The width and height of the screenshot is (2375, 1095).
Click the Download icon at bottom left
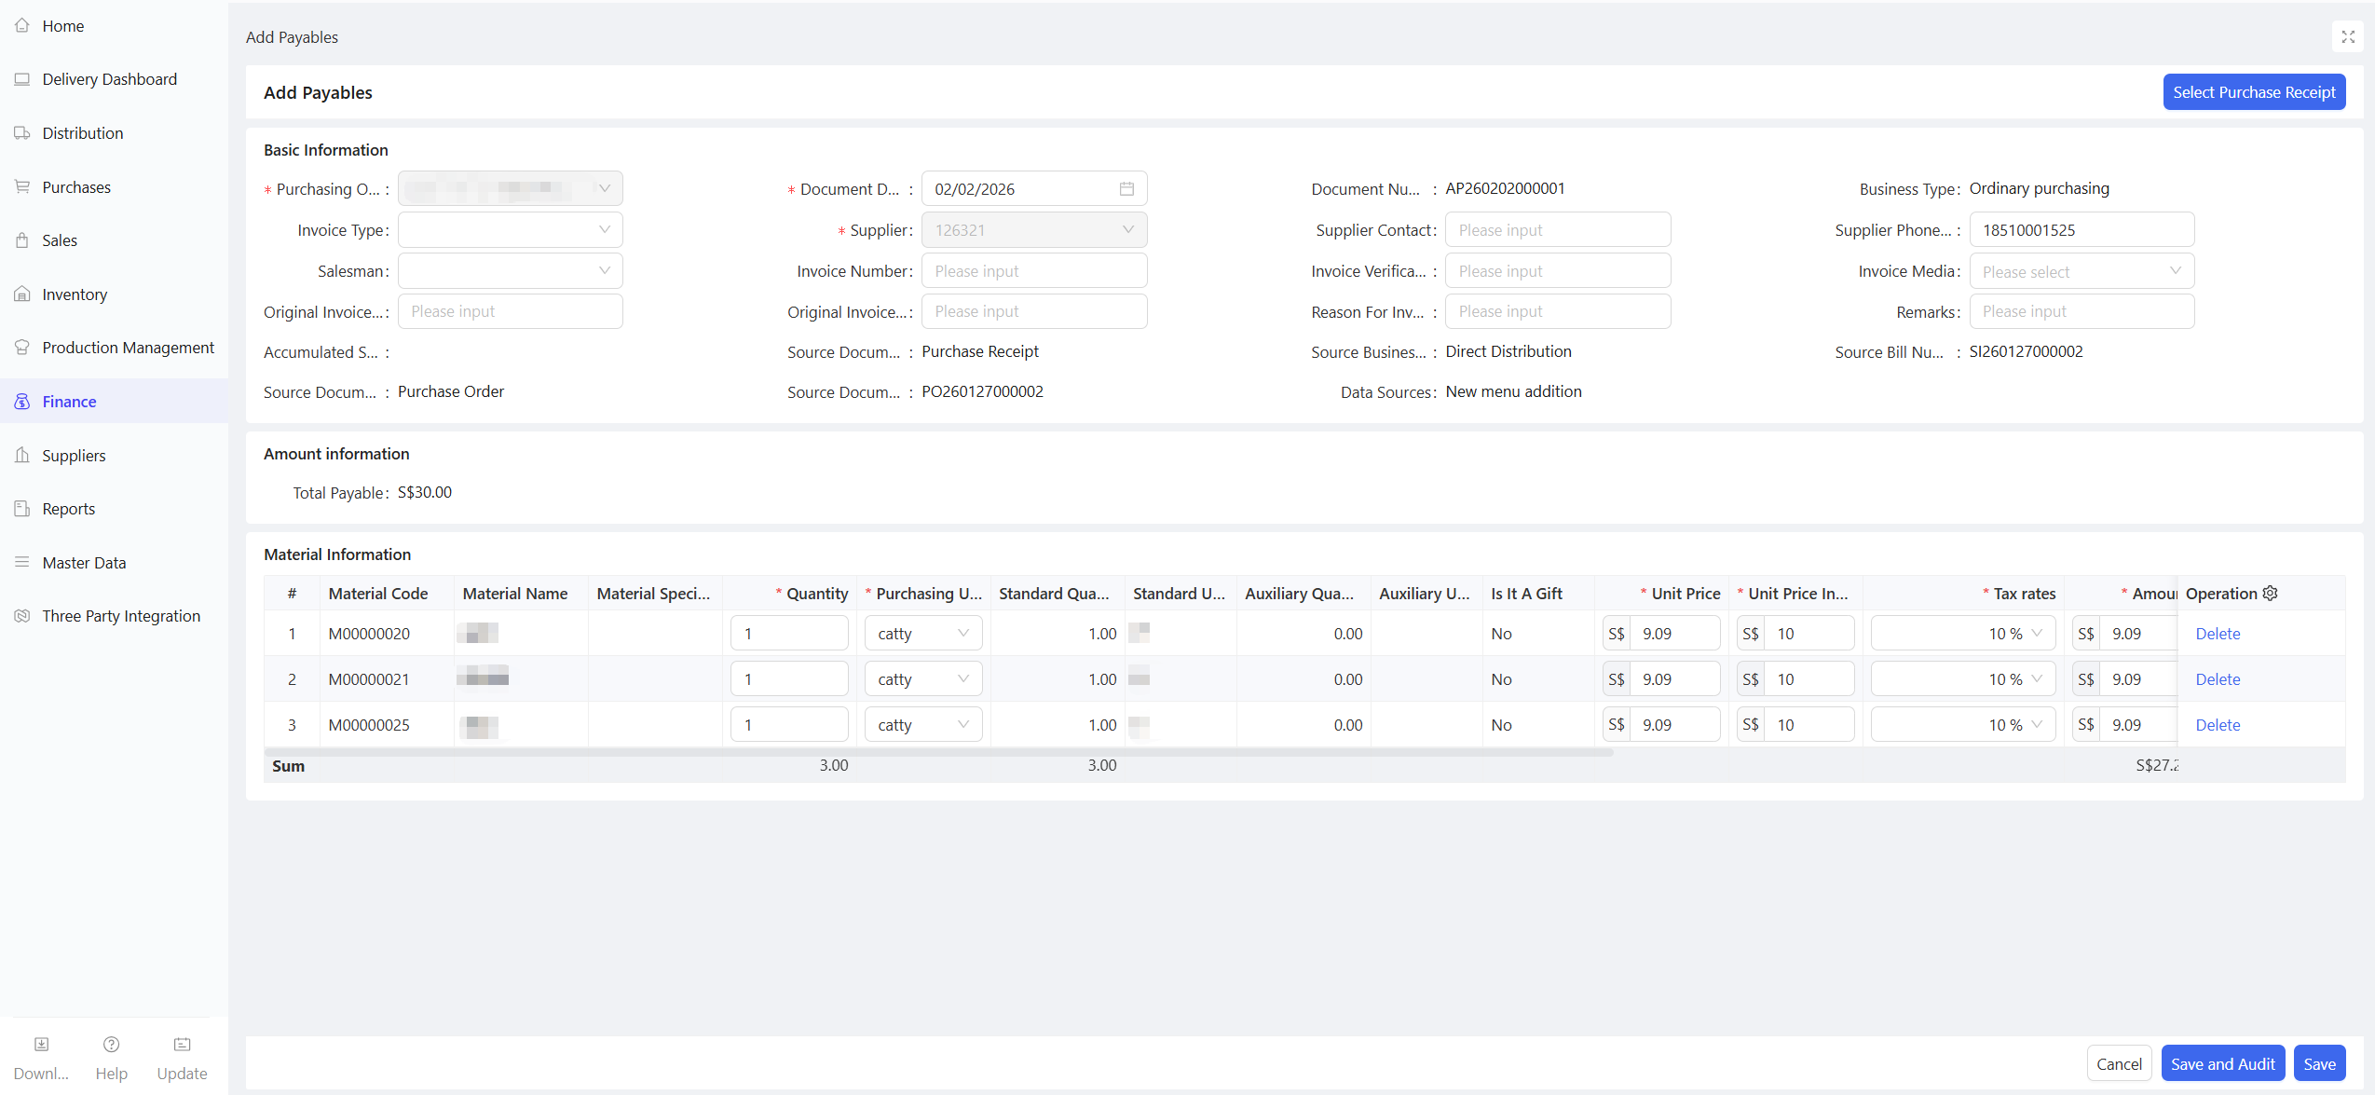(x=41, y=1045)
